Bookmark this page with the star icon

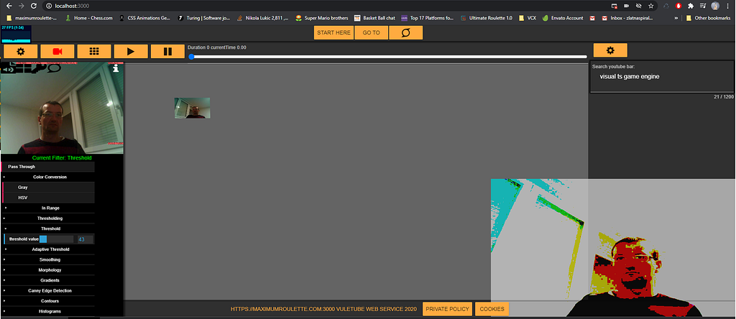tap(650, 6)
